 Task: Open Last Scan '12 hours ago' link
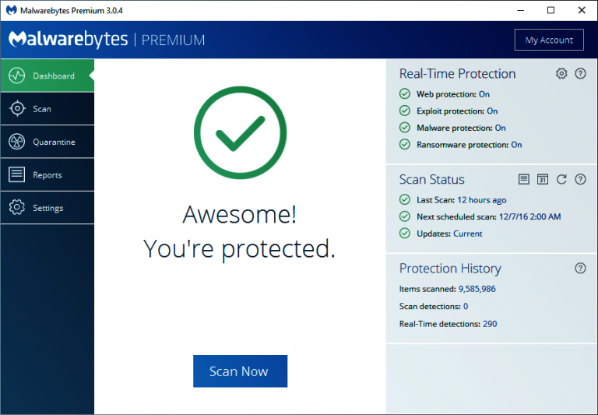pyautogui.click(x=482, y=200)
